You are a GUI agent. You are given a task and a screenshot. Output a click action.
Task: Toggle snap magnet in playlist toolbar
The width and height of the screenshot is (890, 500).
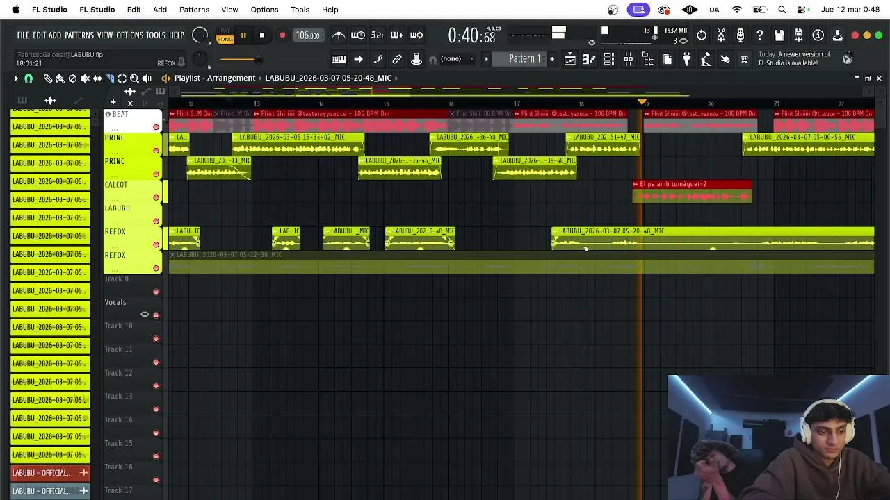pyautogui.click(x=29, y=78)
